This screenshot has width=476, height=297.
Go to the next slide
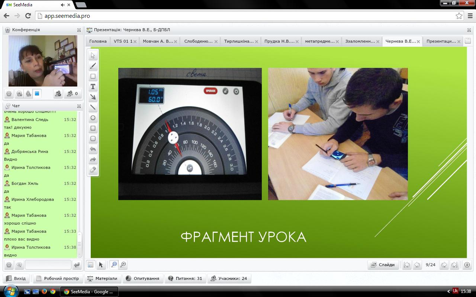point(444,265)
